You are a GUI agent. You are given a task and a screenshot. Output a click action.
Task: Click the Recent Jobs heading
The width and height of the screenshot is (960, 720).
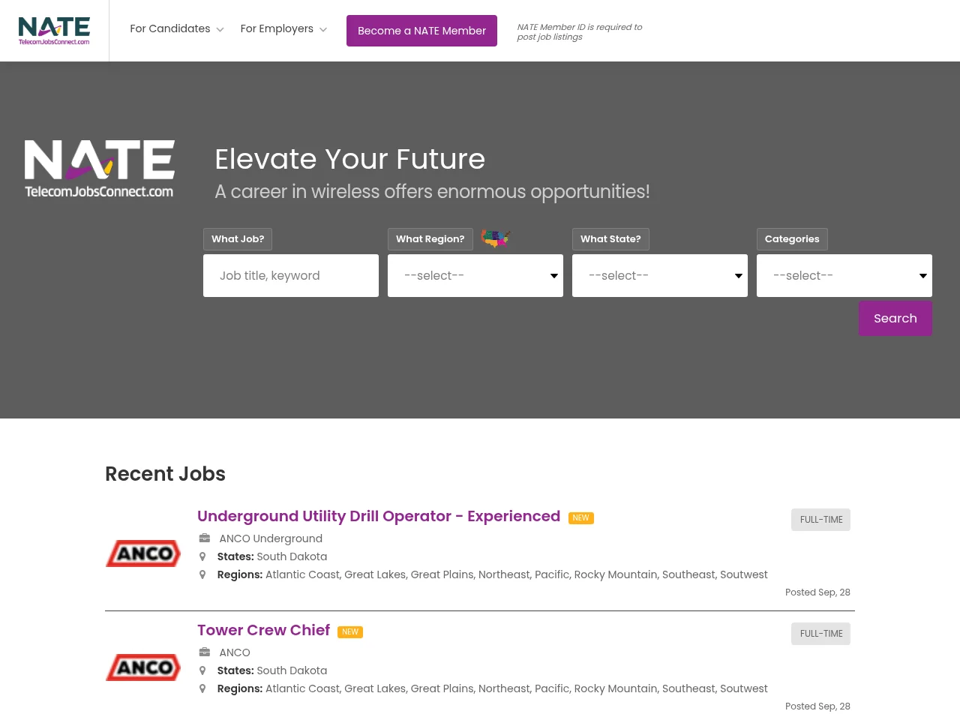165,474
